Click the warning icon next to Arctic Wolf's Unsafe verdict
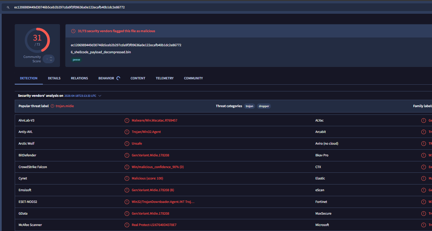This screenshot has width=432, height=231. [x=127, y=143]
